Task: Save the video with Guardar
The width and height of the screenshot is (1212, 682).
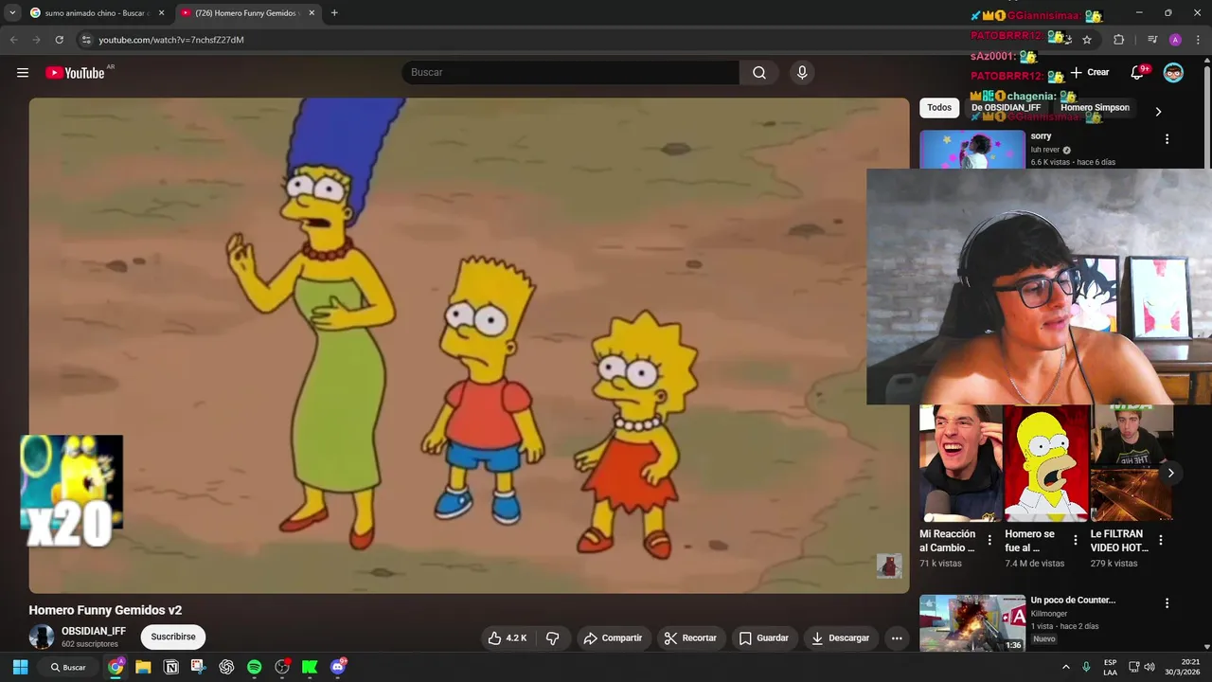Action: (763, 638)
